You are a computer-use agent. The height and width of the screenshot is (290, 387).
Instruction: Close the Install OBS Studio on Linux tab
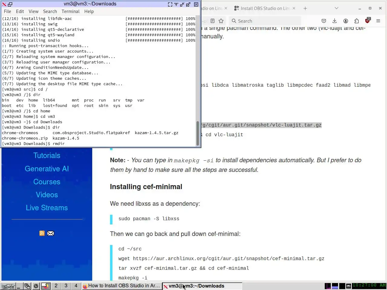click(x=294, y=8)
